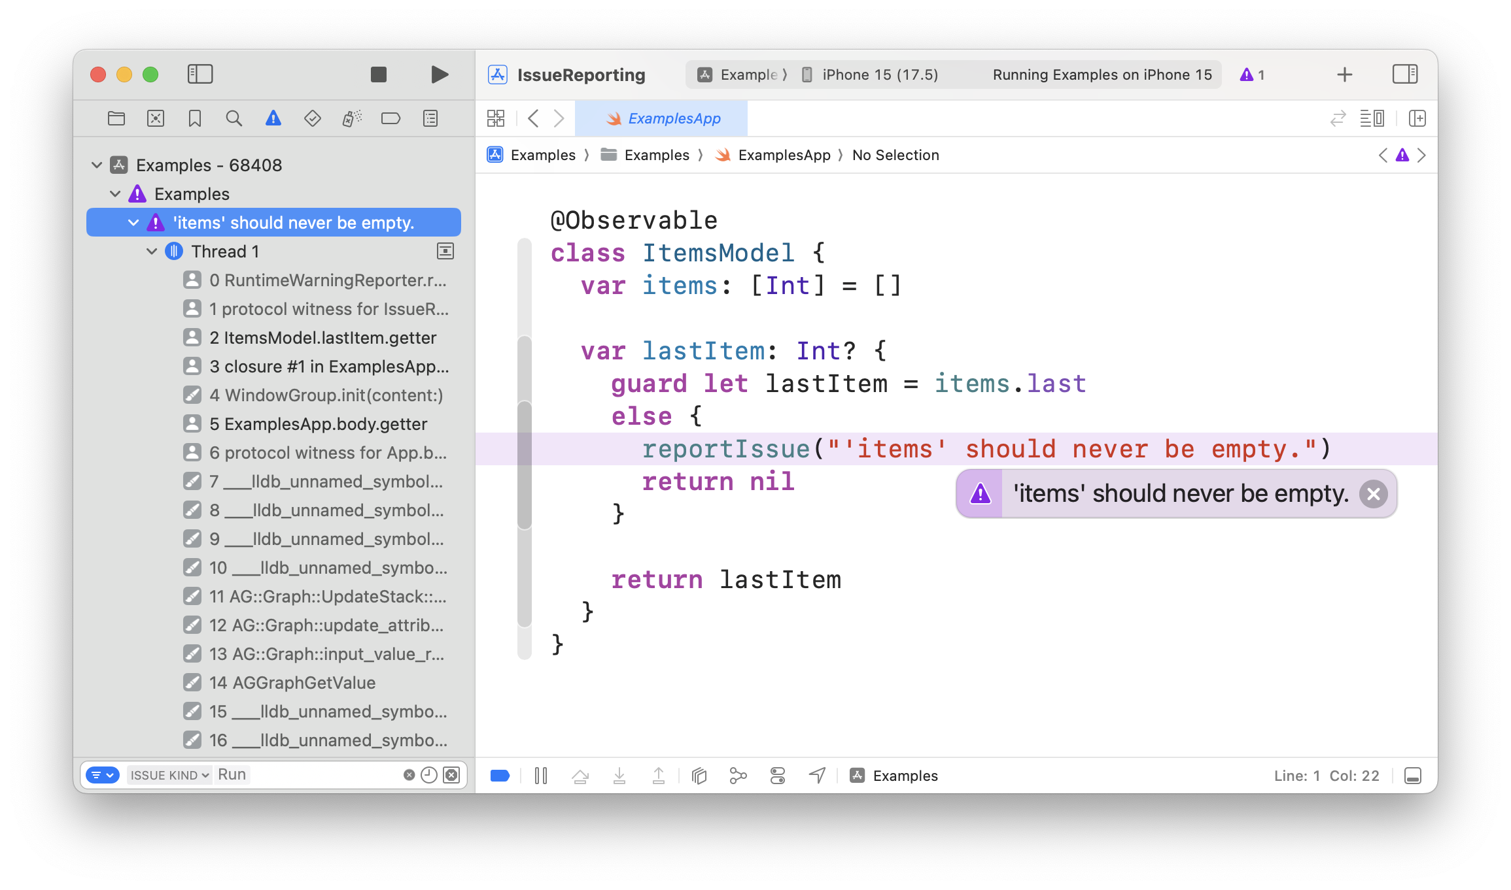1511x890 pixels.
Task: Collapse the 'items' should never be empty issue
Action: pyautogui.click(x=133, y=222)
